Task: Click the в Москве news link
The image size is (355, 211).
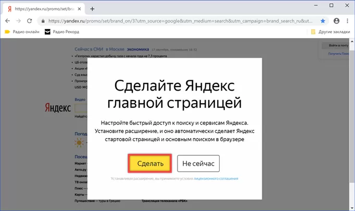Action: [x=115, y=49]
